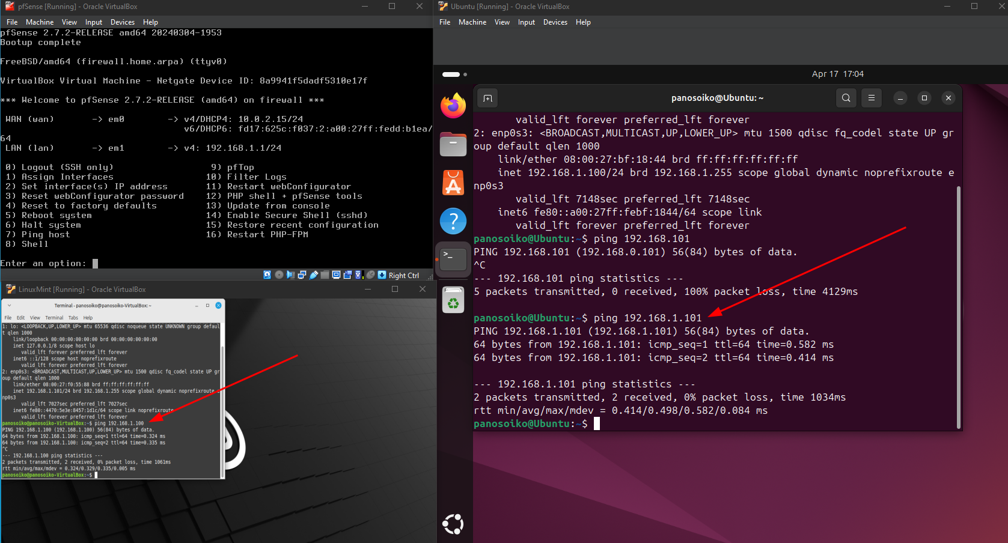Show Applications via Ubuntu logo in dock
This screenshot has width=1008, height=543.
[453, 524]
